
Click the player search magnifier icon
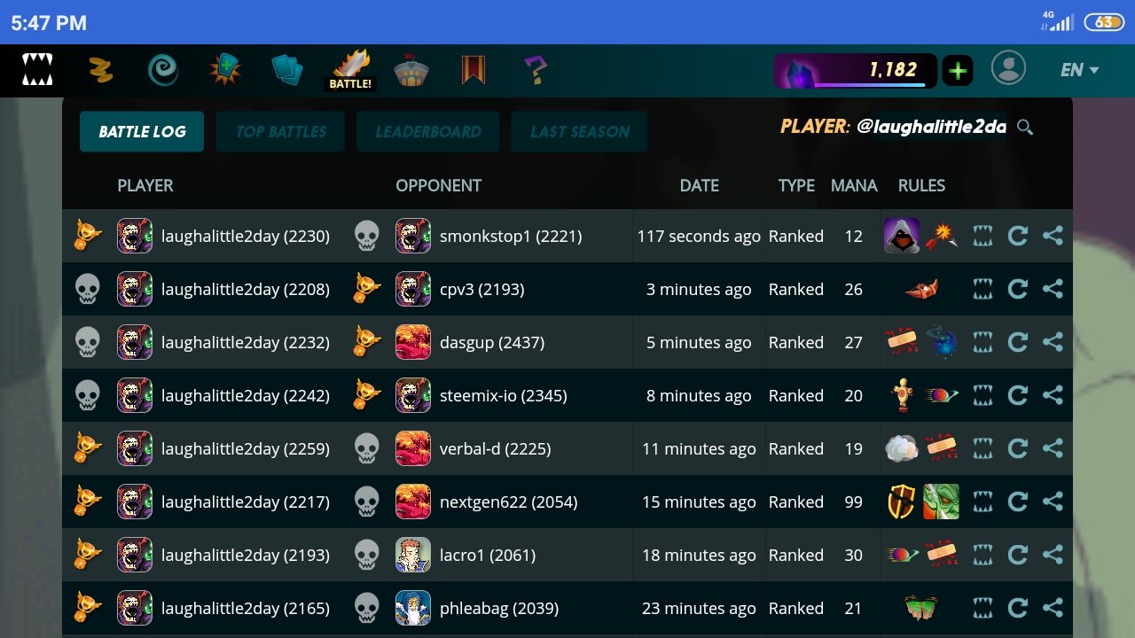[x=1025, y=128]
